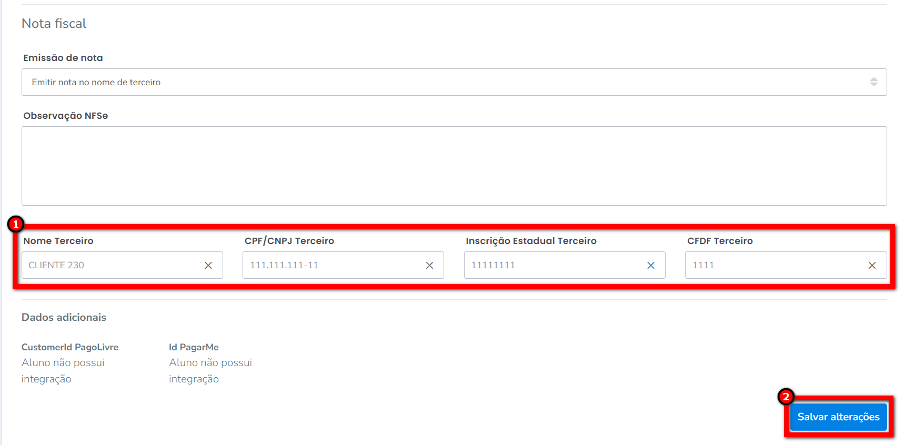The image size is (905, 445).
Task: Clear the CPF/CNPJ Terceiro field with X
Action: point(429,266)
